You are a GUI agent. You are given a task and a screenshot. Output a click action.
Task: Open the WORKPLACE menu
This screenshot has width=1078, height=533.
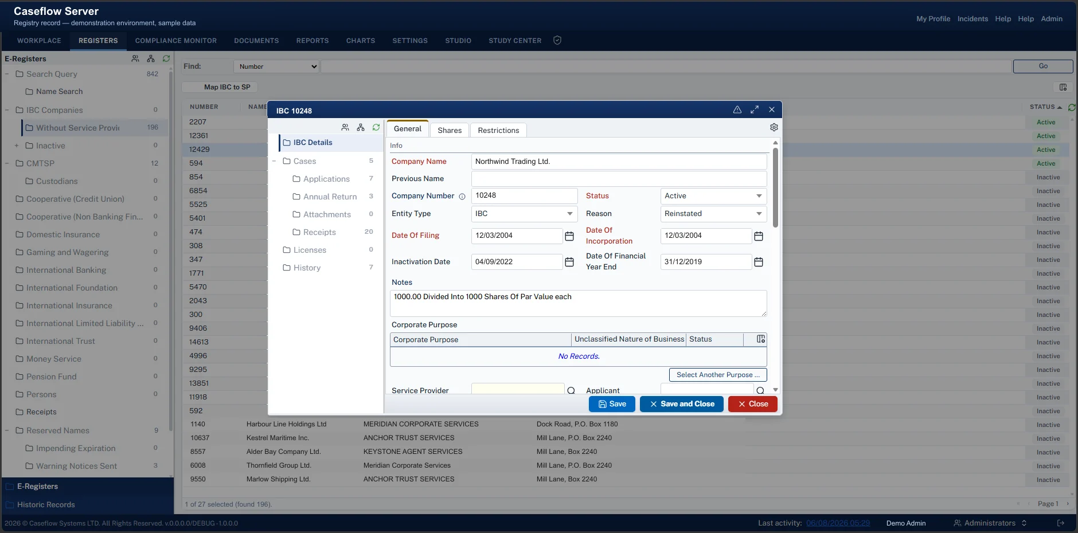[x=39, y=41]
